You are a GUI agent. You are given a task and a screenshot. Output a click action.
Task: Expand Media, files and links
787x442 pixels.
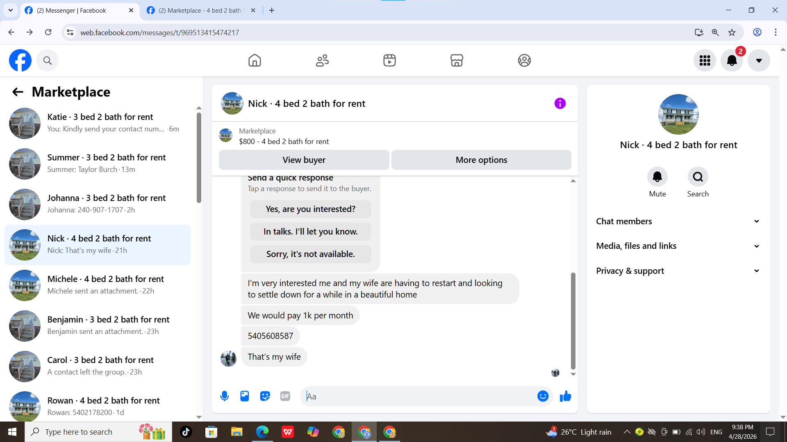coord(678,246)
